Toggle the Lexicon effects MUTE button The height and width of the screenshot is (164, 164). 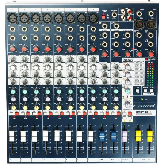pyautogui.click(x=130, y=113)
